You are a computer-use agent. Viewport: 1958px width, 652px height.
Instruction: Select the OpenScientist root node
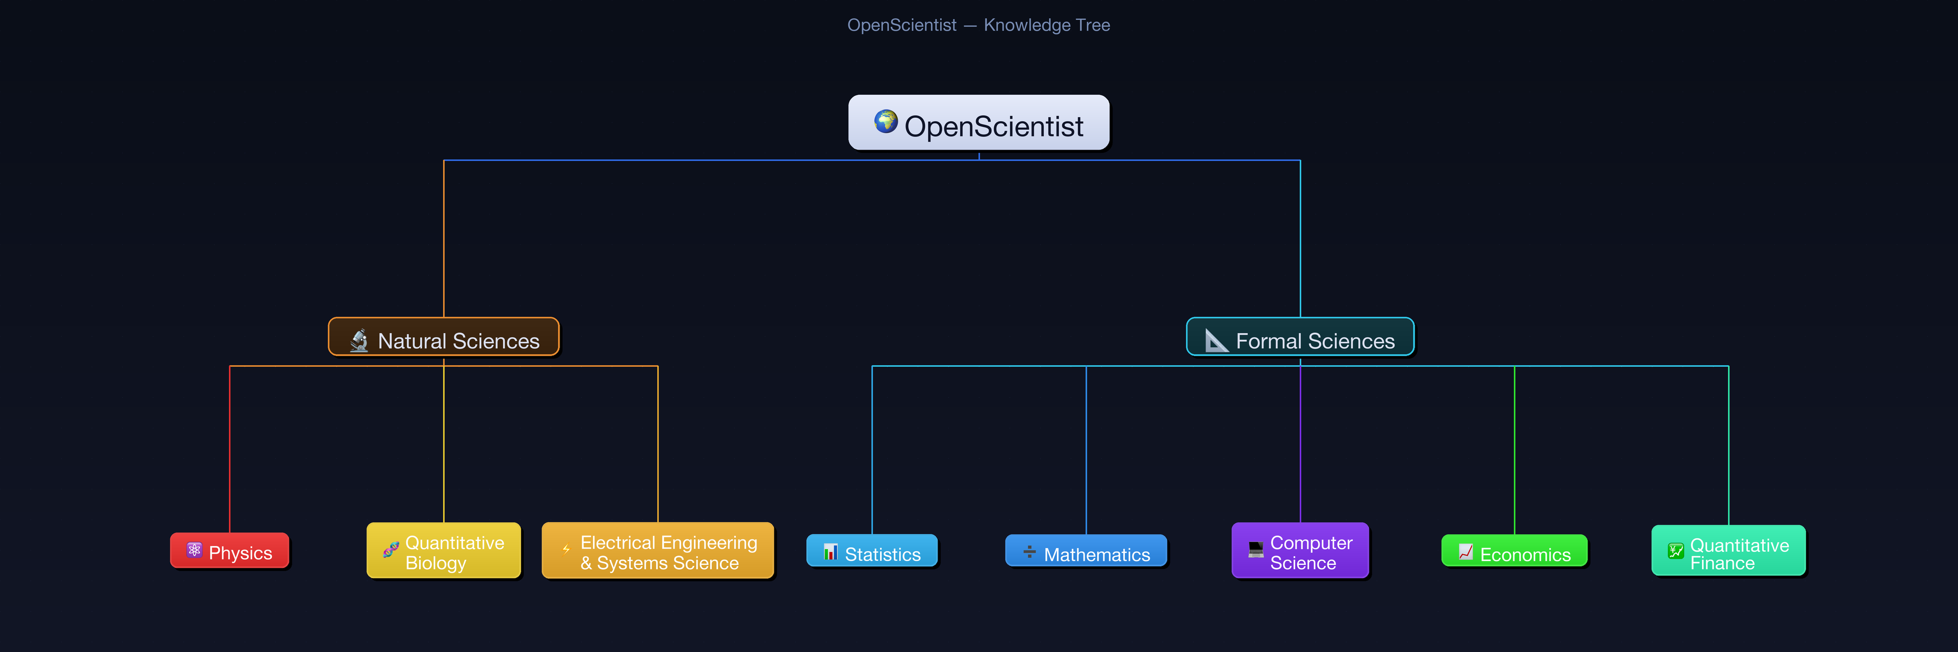pyautogui.click(x=979, y=123)
